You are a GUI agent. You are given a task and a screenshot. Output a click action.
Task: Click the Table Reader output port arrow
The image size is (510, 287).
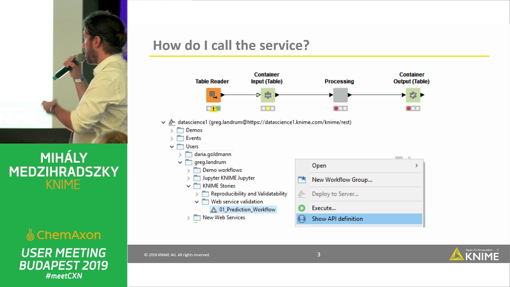223,95
